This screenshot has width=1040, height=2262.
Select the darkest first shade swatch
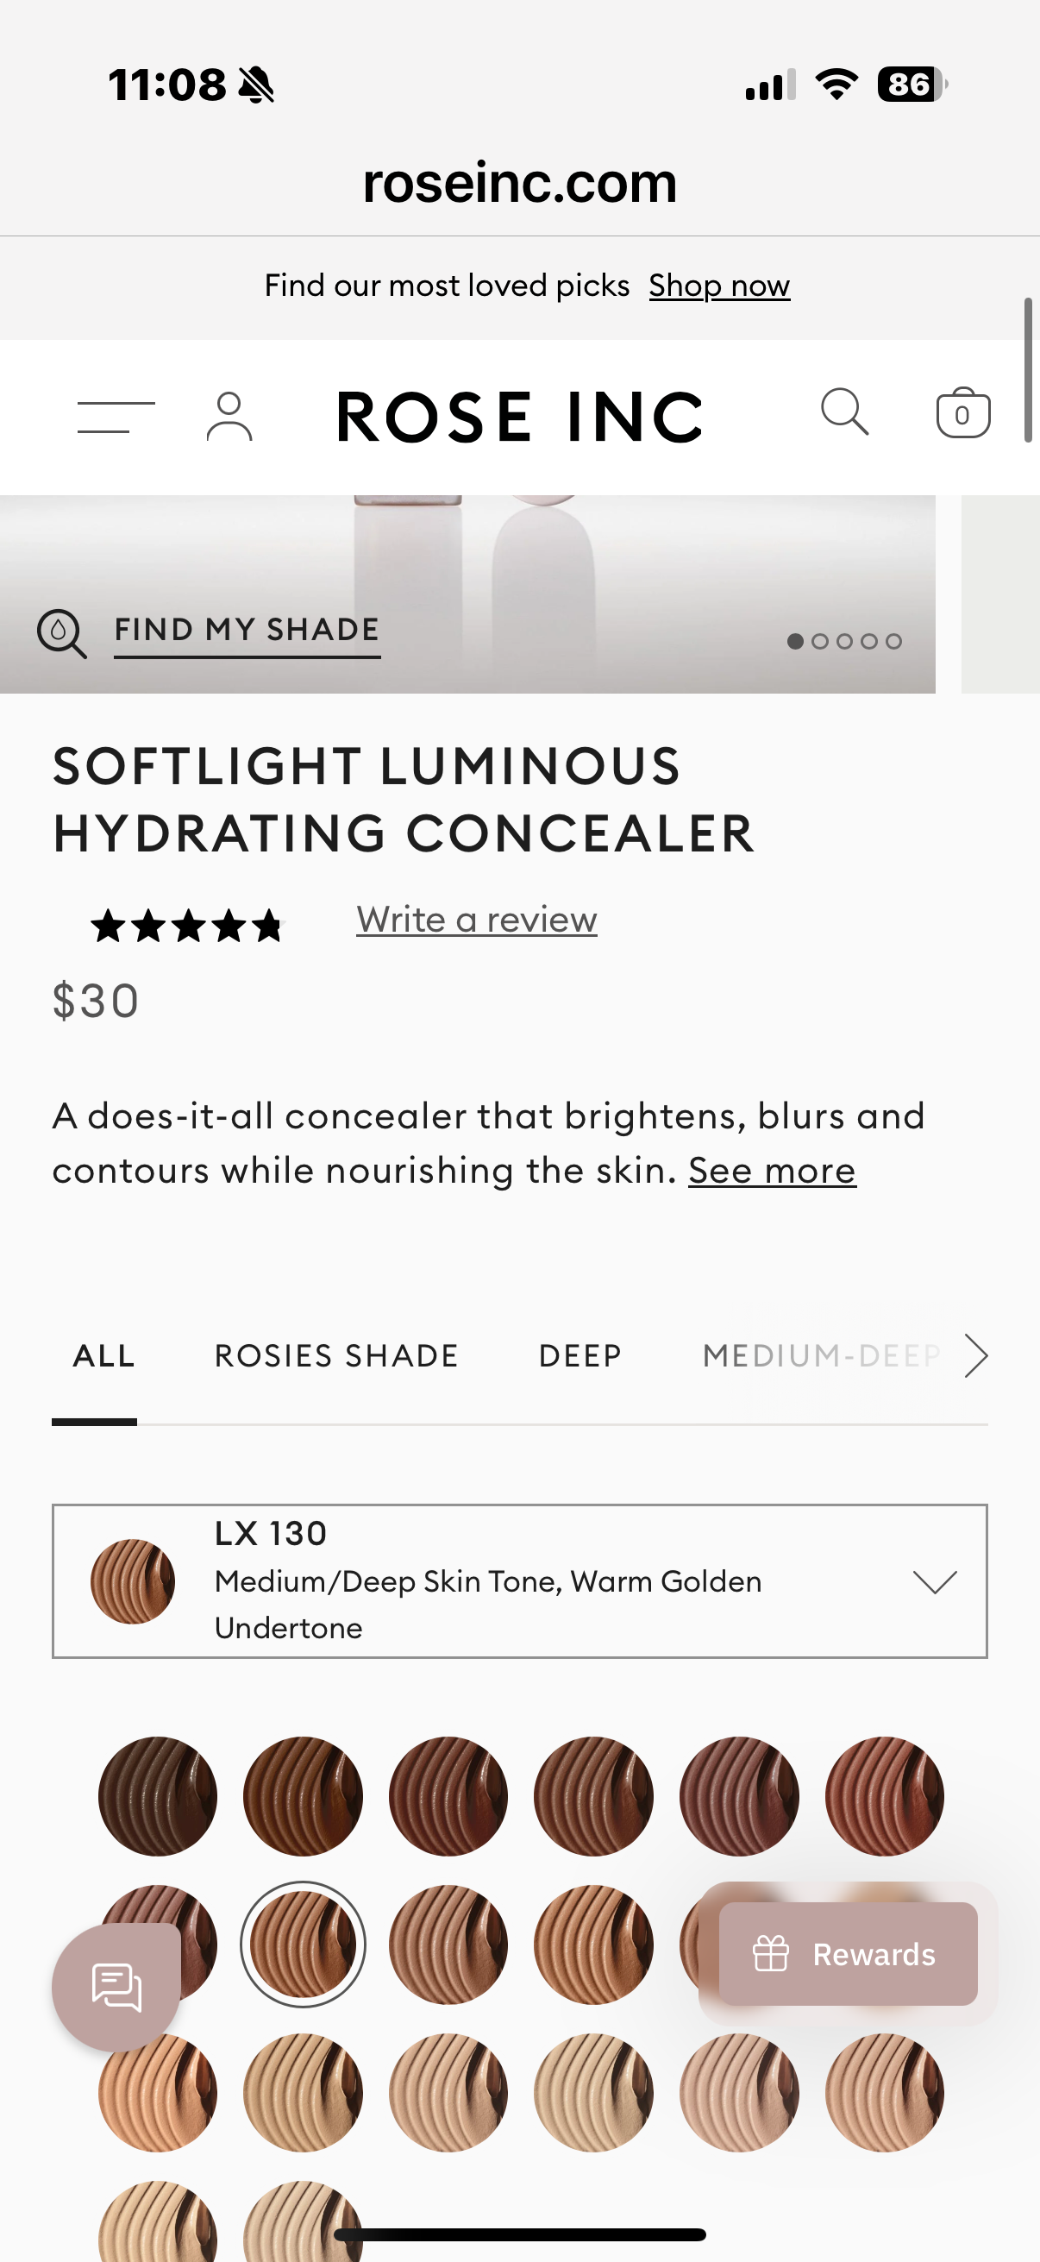pos(158,1796)
